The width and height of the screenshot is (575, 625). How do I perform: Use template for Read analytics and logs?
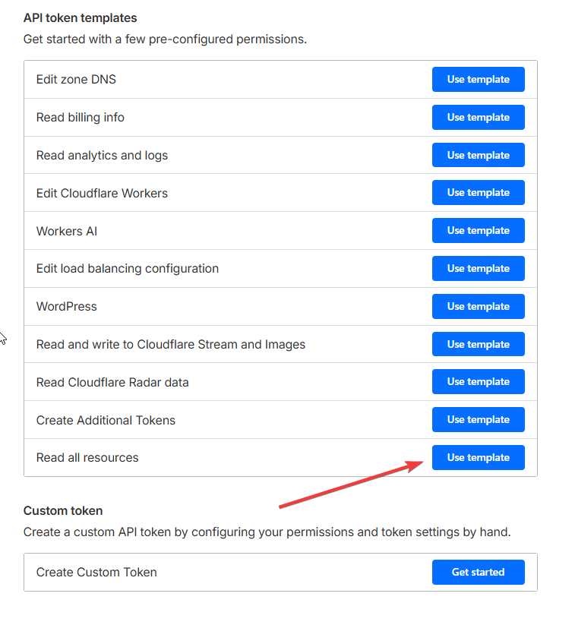pos(478,155)
